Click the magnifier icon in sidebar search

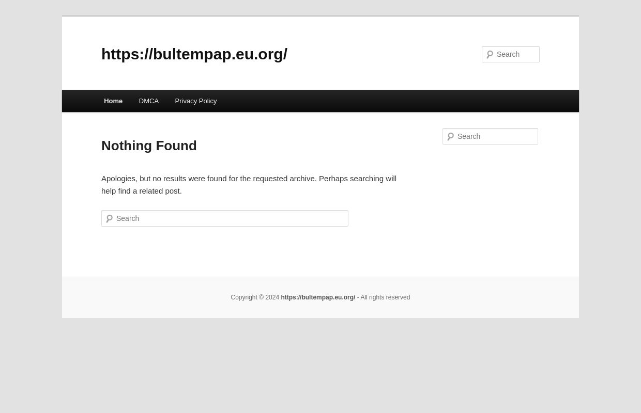point(450,136)
